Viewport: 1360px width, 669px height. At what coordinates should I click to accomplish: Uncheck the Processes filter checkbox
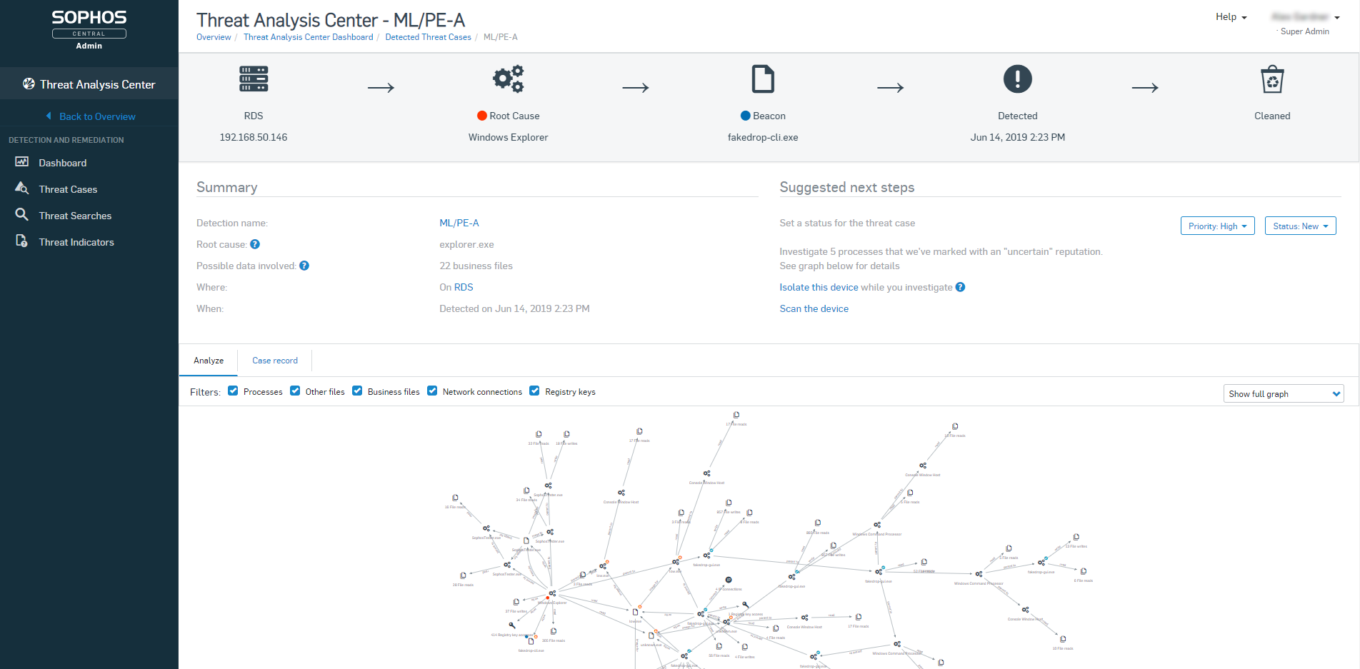tap(233, 391)
